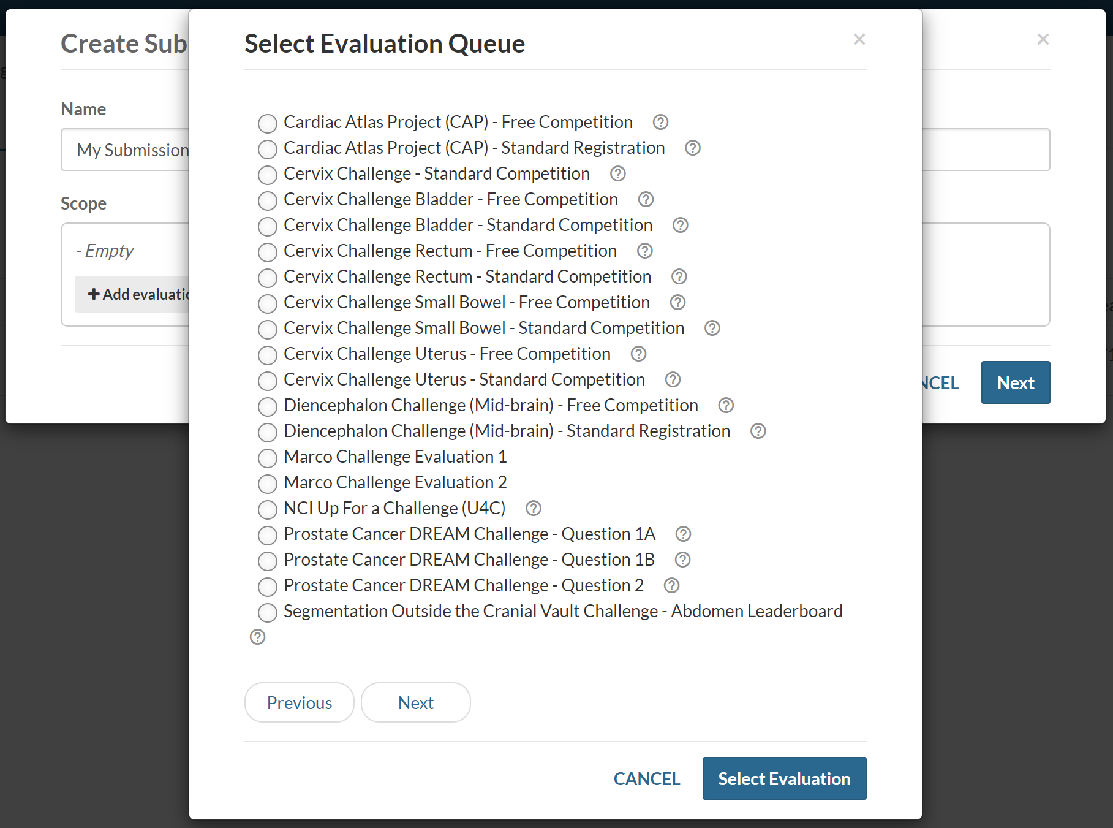The image size is (1113, 828).
Task: Open help for Cervix Challenge Uterus Free Competition
Action: click(638, 354)
